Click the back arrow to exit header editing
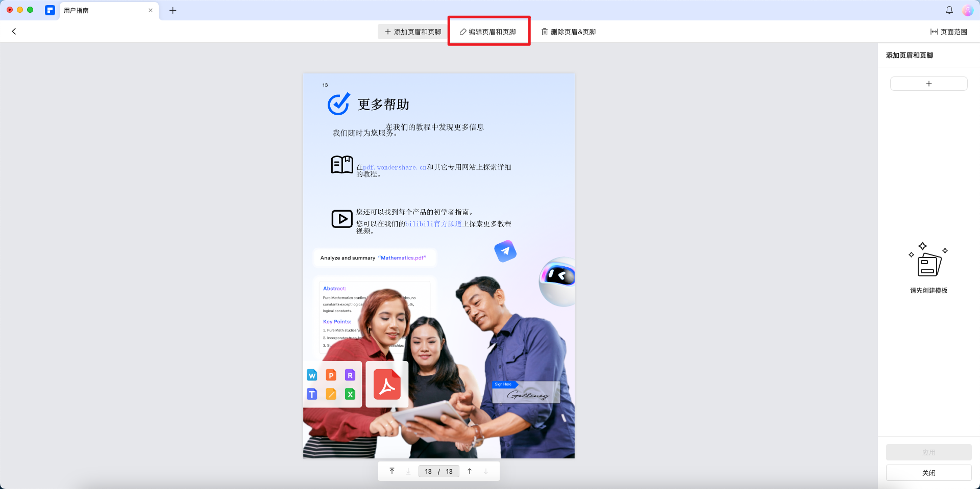980x489 pixels. click(14, 31)
